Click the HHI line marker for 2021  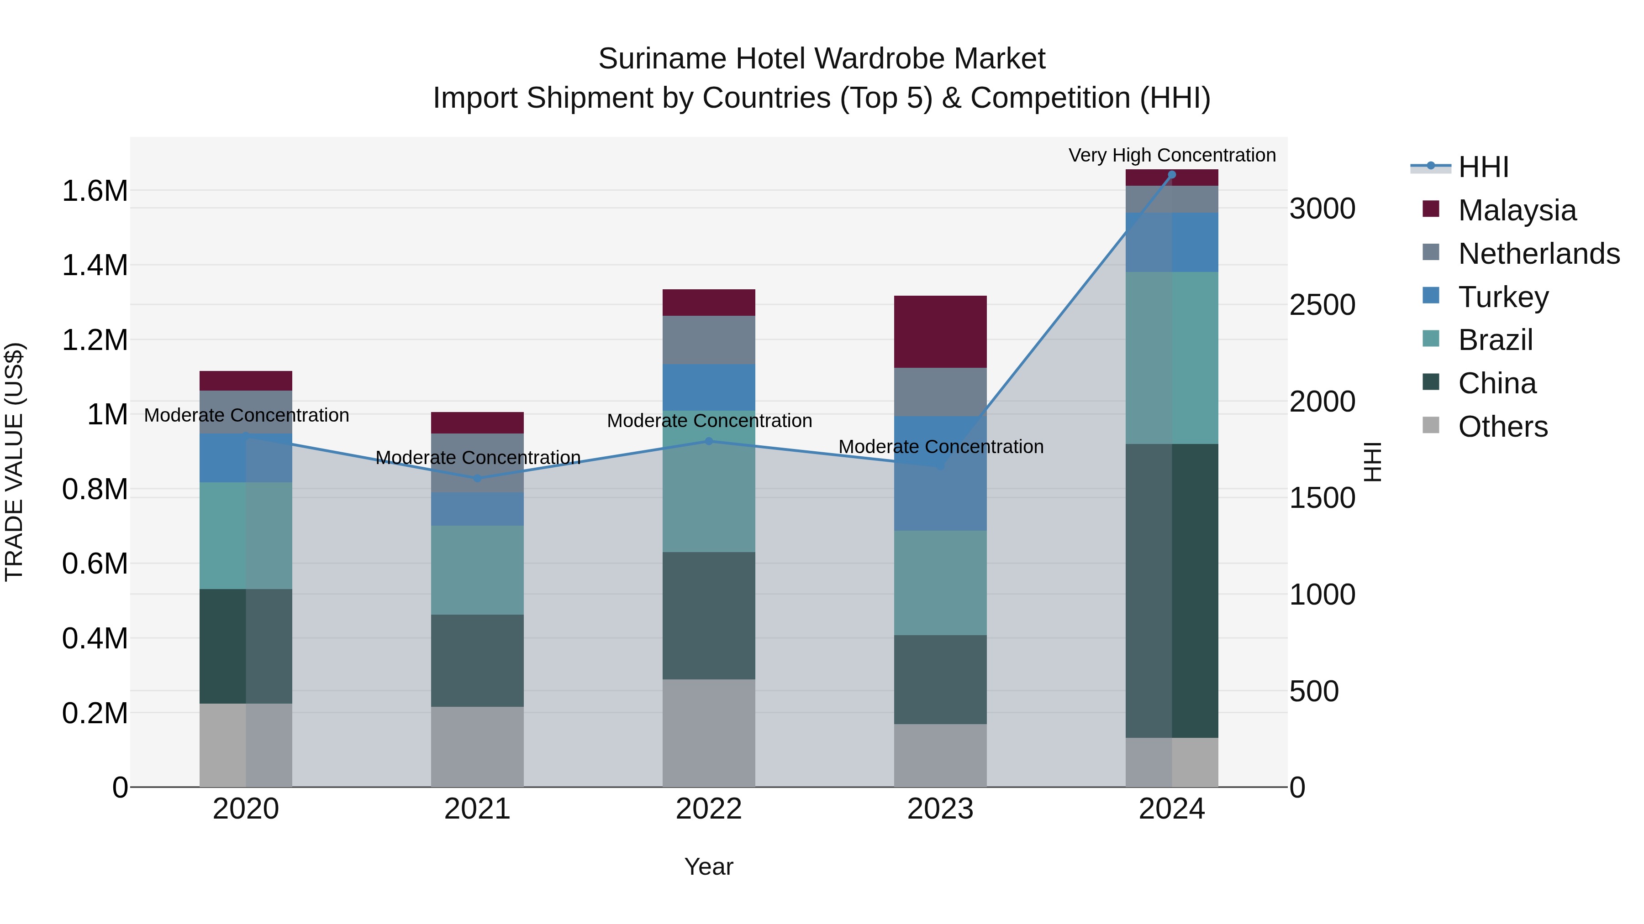(477, 478)
